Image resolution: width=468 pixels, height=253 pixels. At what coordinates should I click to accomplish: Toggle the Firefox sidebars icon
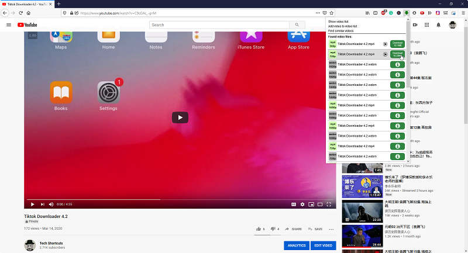click(376, 13)
